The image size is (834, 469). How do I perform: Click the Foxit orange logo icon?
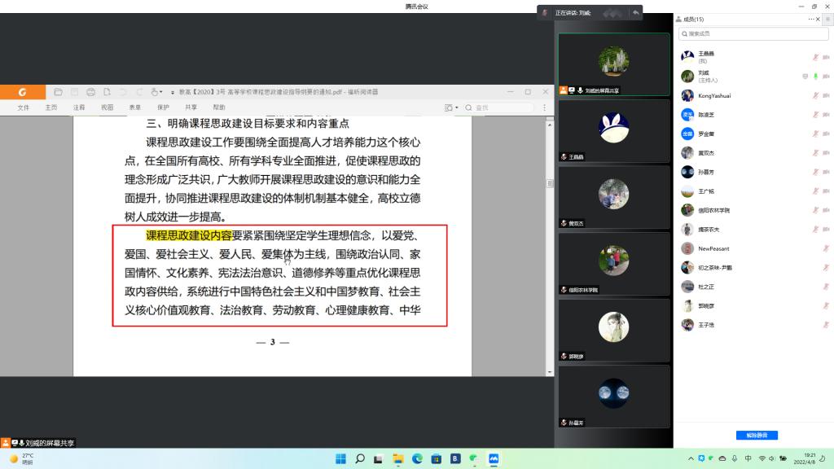23,92
